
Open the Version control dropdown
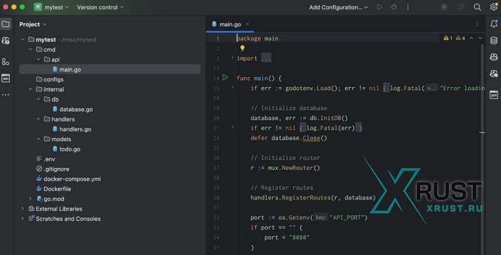click(x=100, y=7)
